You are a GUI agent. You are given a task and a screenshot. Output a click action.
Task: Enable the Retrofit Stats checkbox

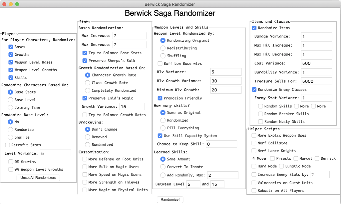pyautogui.click(x=7, y=145)
